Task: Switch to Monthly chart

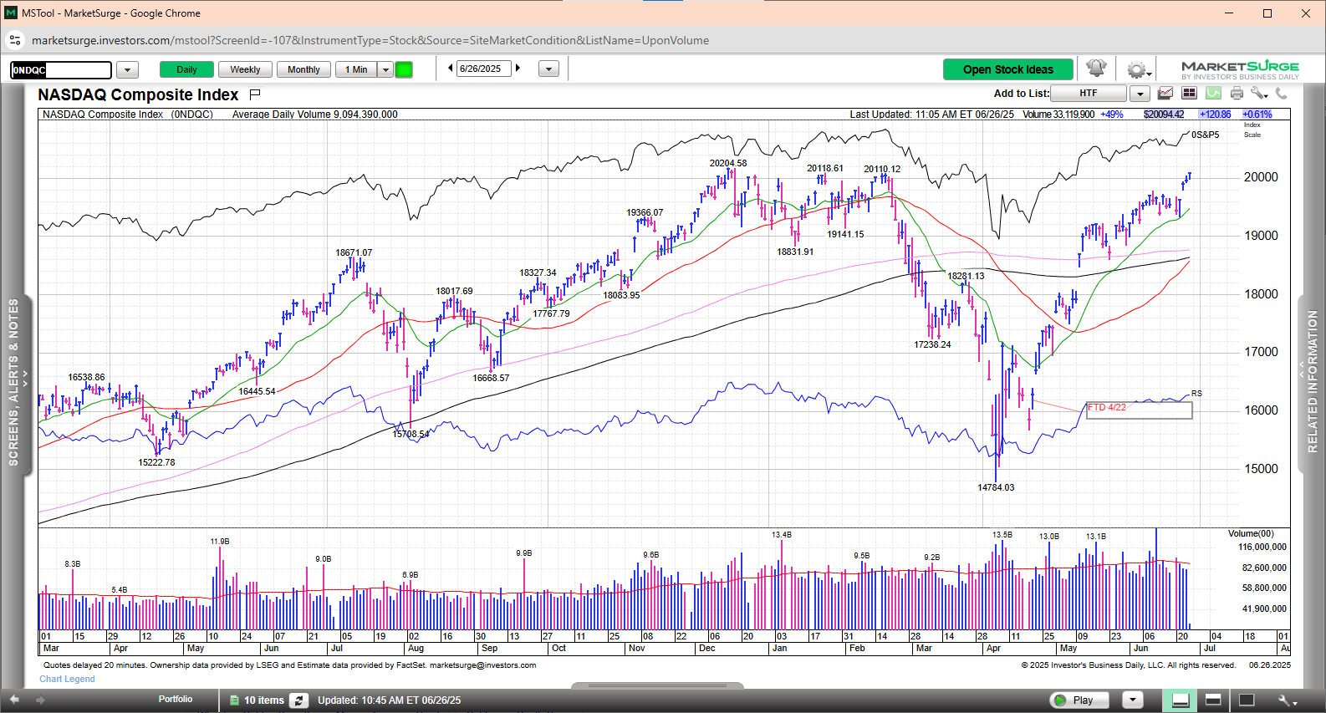Action: [x=303, y=70]
